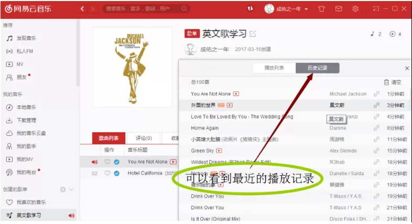
Task: Open MV icon for You Are Not Alone in song list
Action: point(173,162)
